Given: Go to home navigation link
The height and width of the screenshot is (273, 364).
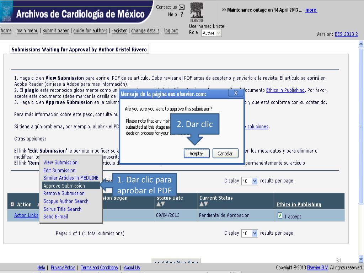Looking at the screenshot, I should pos(6,31).
